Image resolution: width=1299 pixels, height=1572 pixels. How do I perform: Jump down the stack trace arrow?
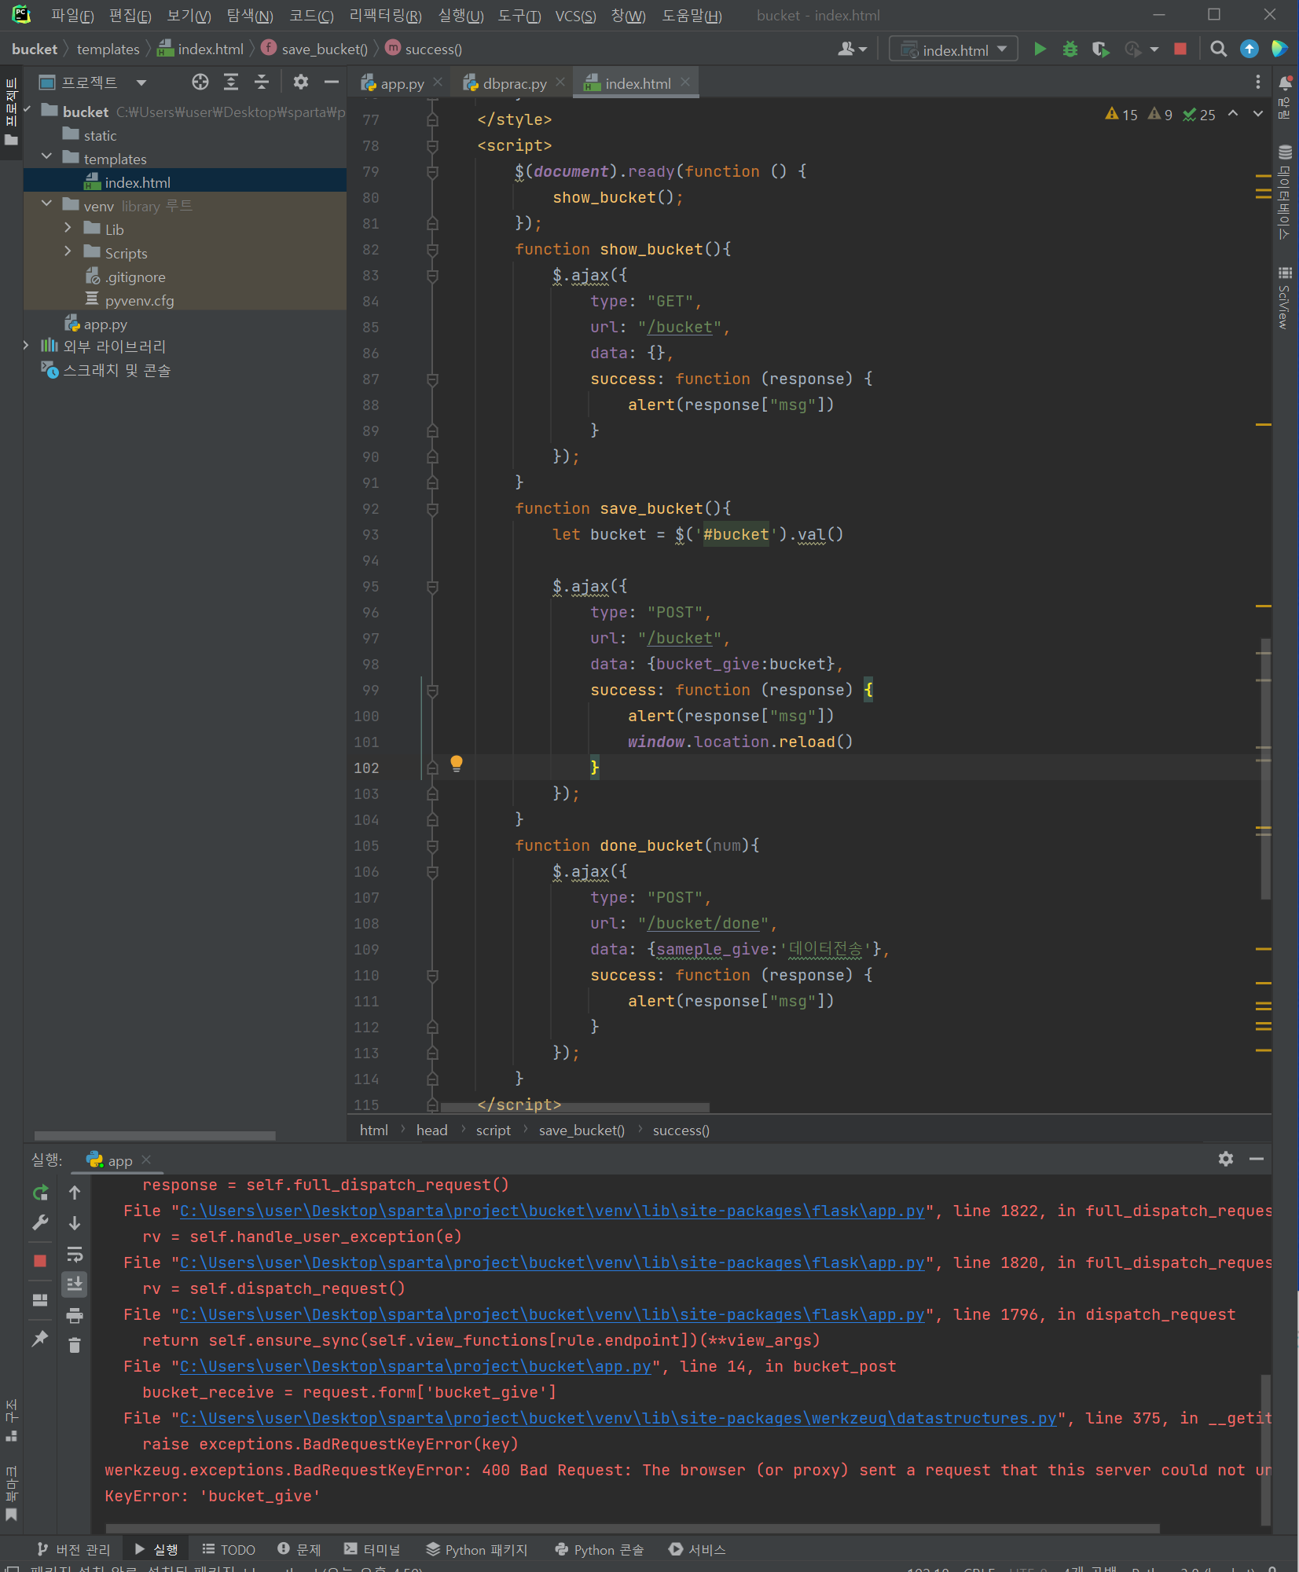[75, 1222]
